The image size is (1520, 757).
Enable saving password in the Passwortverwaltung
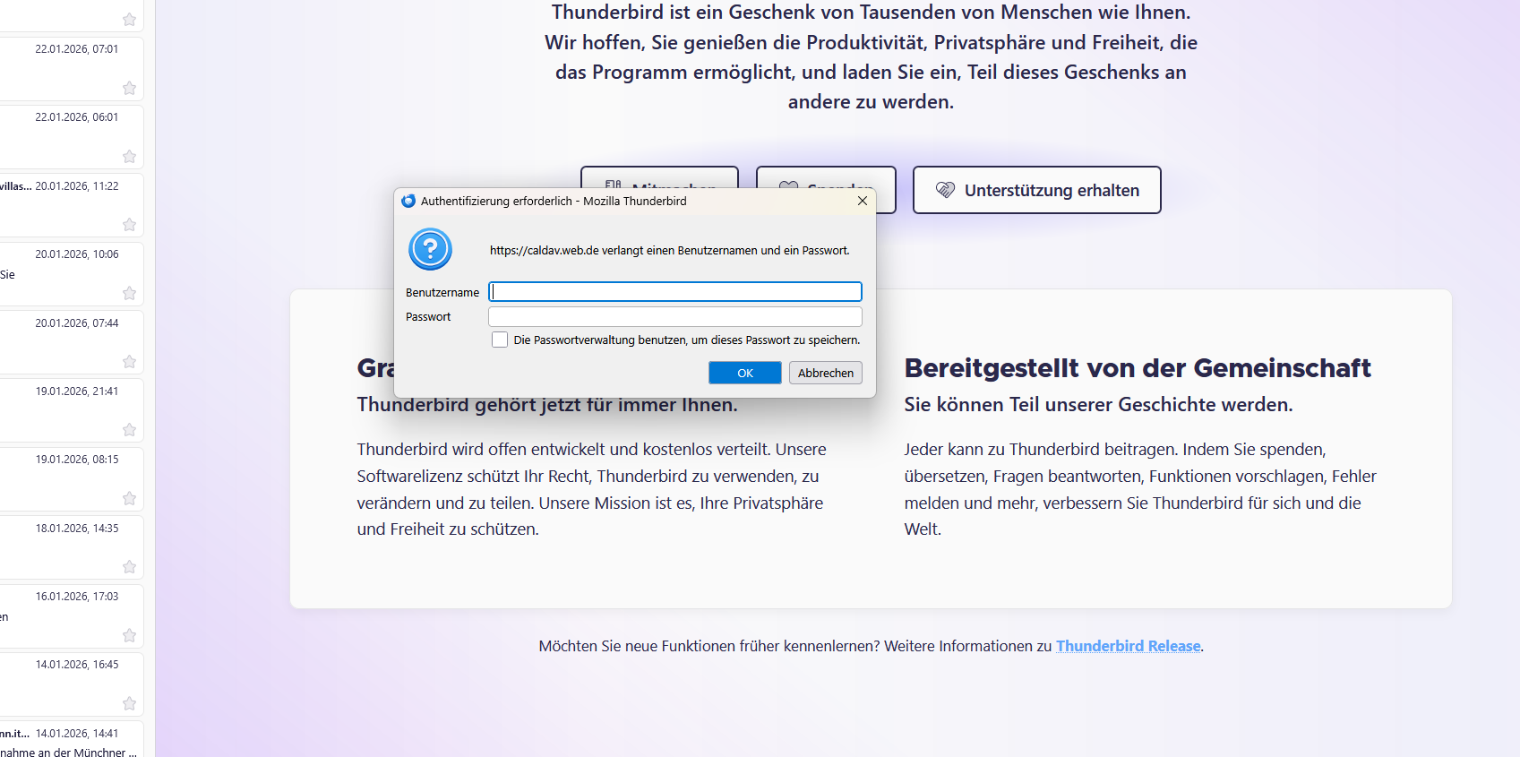tap(500, 340)
